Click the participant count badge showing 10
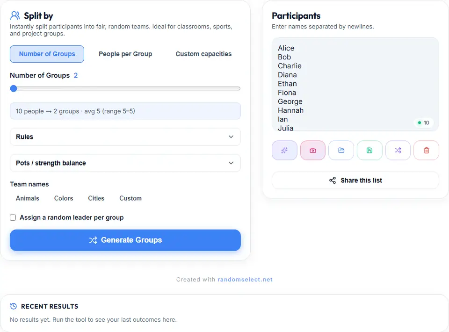The image size is (449, 332). tap(424, 123)
